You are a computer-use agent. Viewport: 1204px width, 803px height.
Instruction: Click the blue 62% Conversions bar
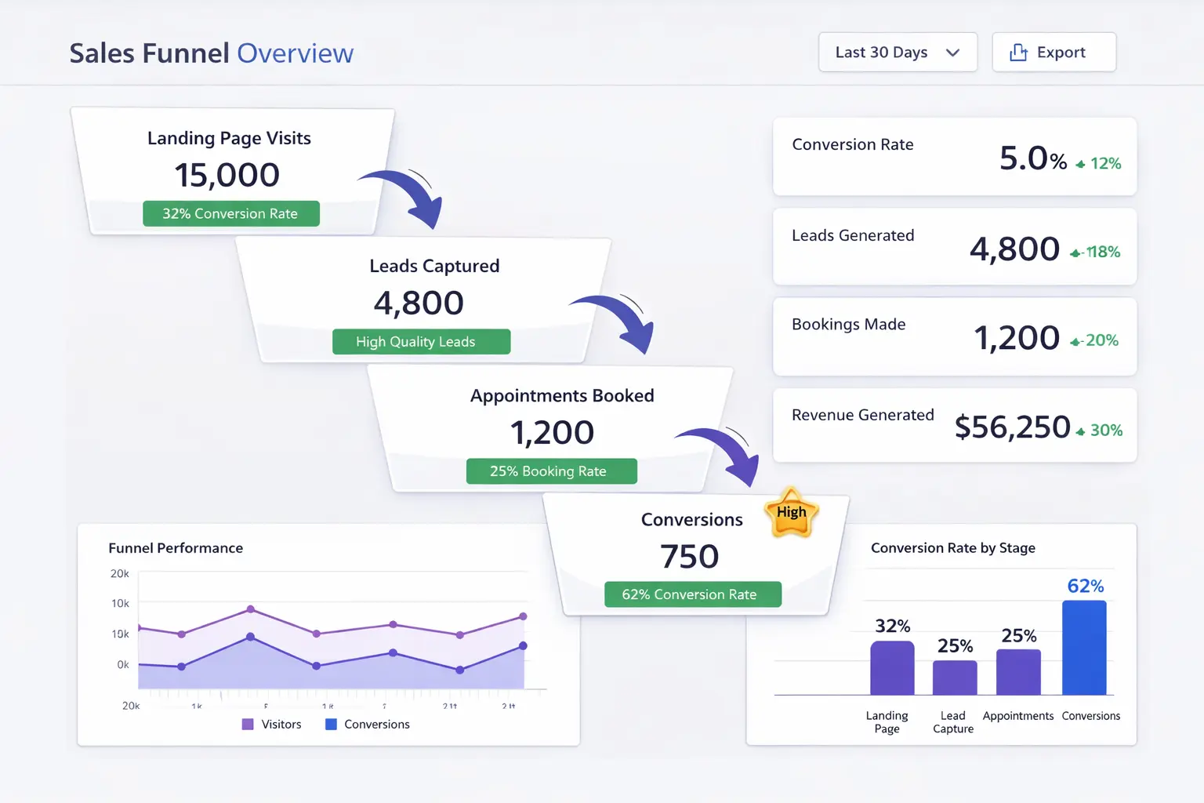(x=1083, y=648)
